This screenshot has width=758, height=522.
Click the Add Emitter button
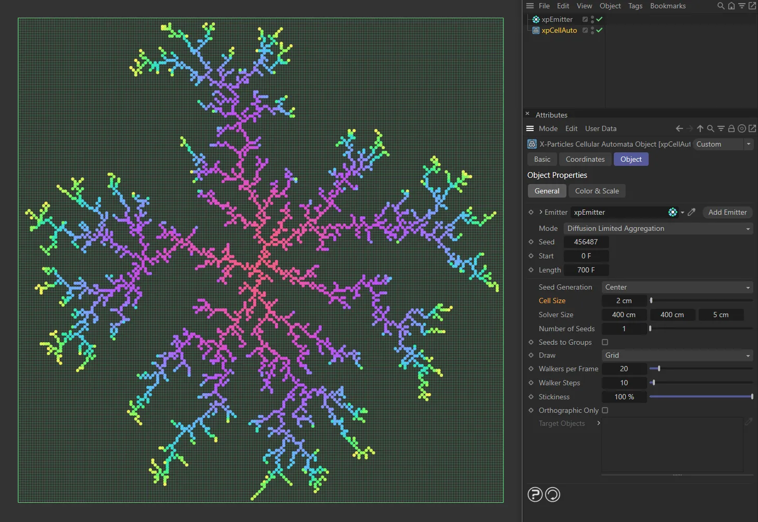tap(727, 212)
